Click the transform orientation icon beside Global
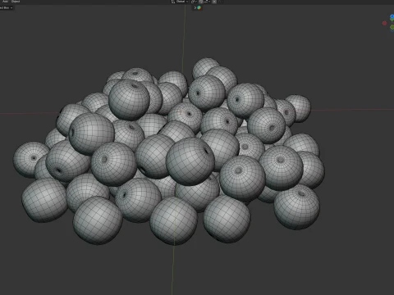The image size is (394, 295). click(173, 2)
